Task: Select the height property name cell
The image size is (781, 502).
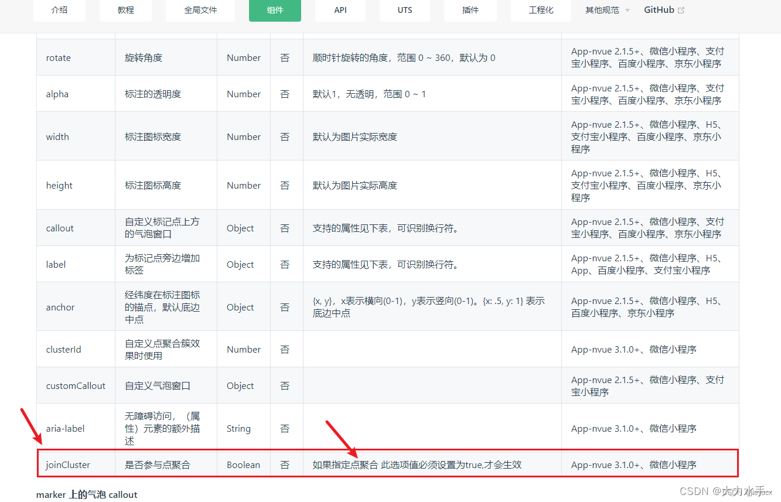Action: click(x=76, y=185)
